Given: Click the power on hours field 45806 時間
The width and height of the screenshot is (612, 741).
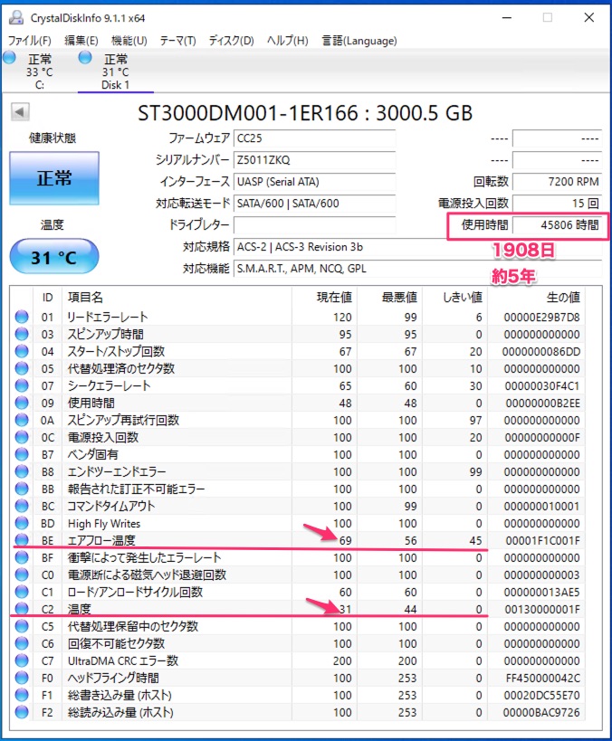Looking at the screenshot, I should click(557, 225).
